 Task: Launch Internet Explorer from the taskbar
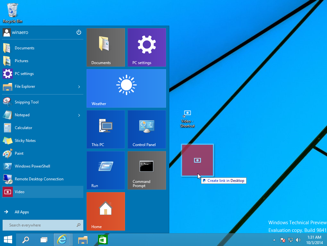[x=62, y=240]
